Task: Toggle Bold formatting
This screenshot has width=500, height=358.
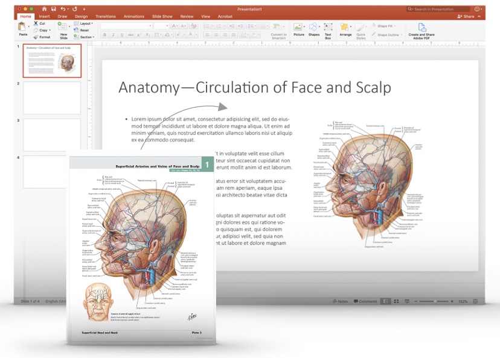Action: pyautogui.click(x=104, y=35)
